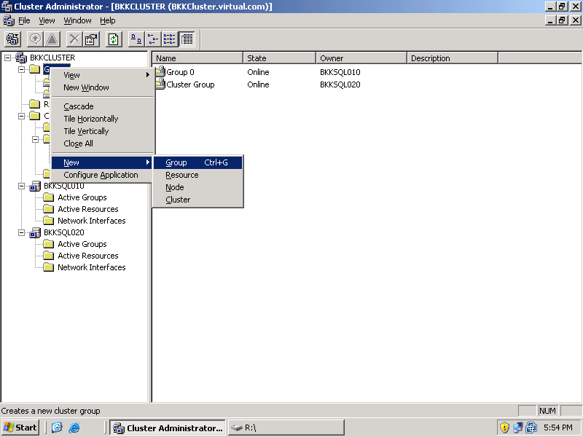Click the Group 0 item icon
The width and height of the screenshot is (583, 437).
point(160,71)
